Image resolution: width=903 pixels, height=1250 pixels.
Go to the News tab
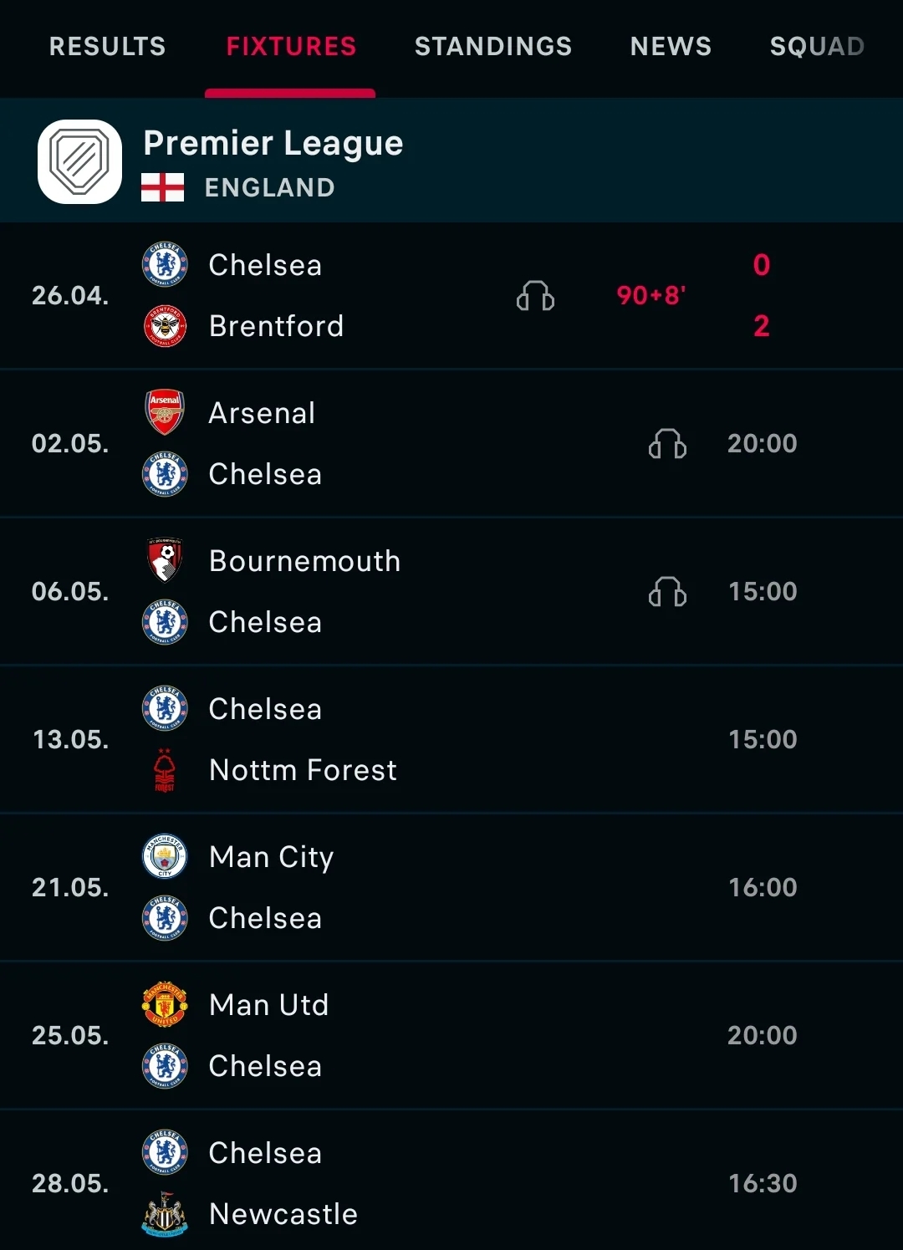pos(671,46)
